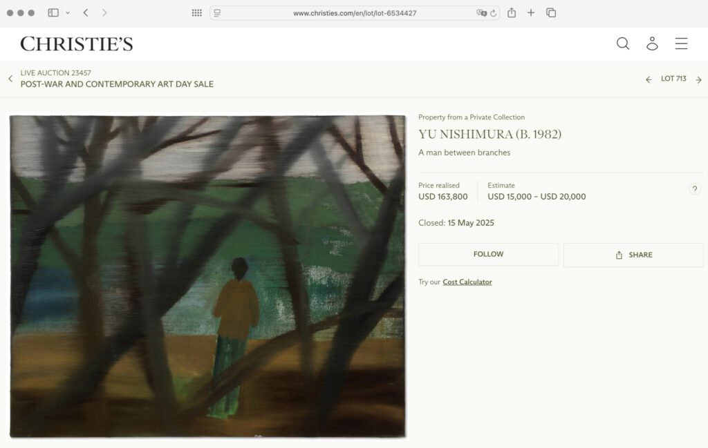Go to next lot arrow

click(x=698, y=80)
